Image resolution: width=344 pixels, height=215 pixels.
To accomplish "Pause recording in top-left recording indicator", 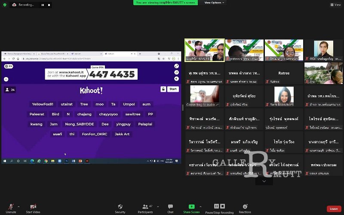I will [x=43, y=5].
